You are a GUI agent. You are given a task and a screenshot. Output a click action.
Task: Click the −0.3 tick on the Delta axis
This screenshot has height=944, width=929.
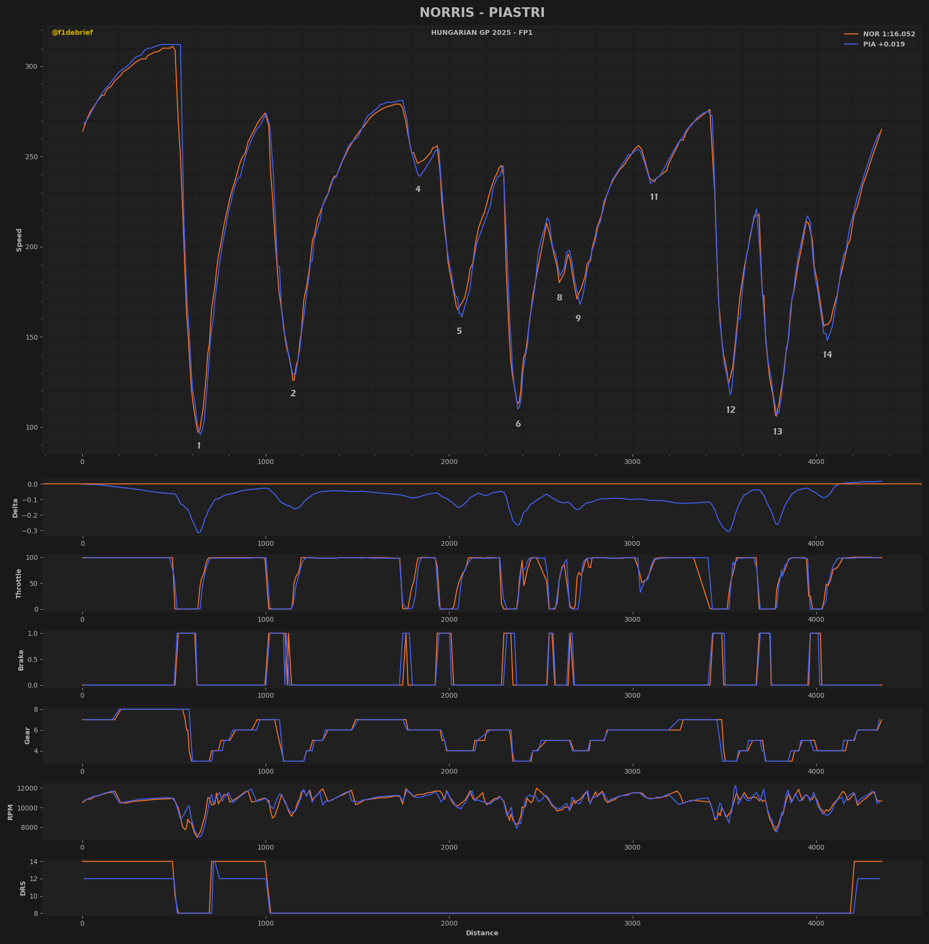[x=31, y=531]
